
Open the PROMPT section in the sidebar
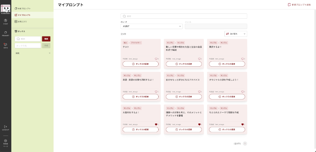click(x=6, y=33)
